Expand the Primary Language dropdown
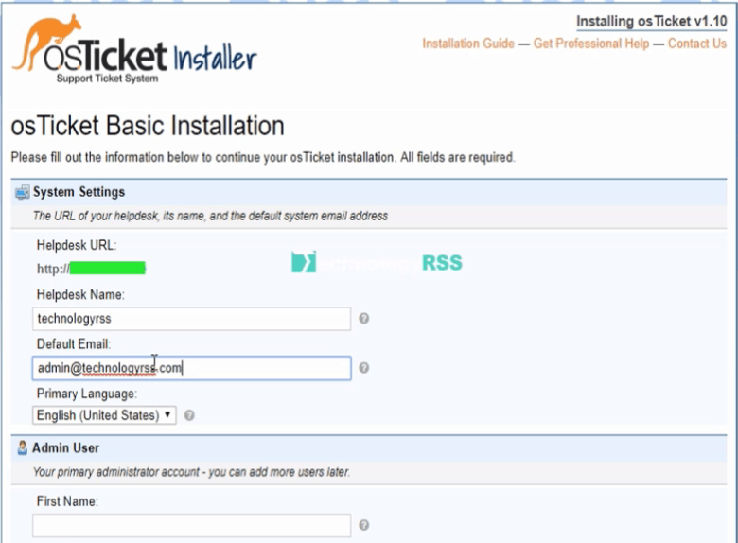This screenshot has height=543, width=738. tap(104, 415)
